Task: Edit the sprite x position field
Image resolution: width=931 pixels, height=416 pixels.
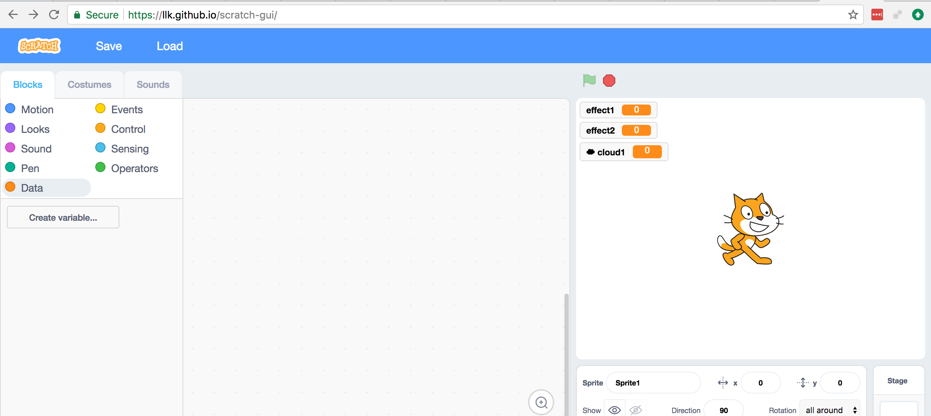Action: point(761,382)
